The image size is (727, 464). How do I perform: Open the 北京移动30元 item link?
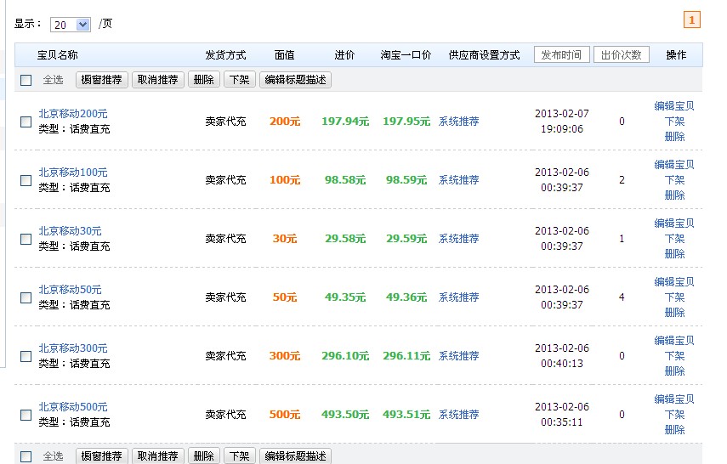point(70,231)
